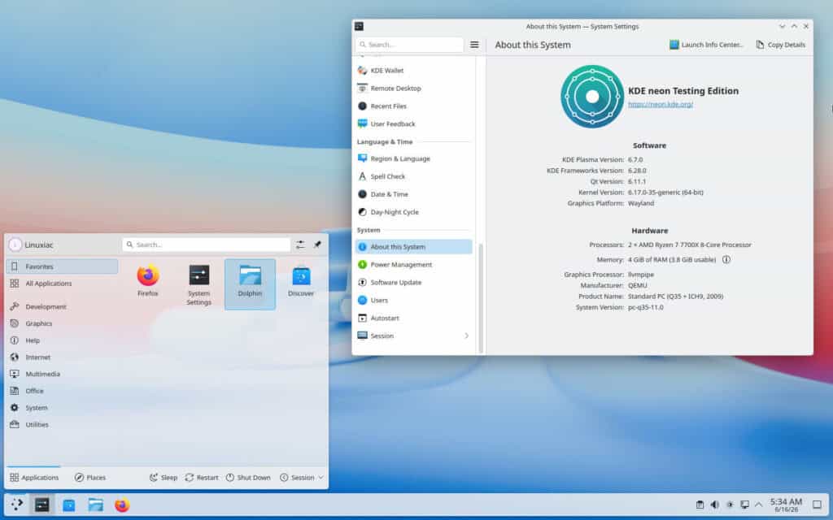Open the System Settings hamburger menu
Screen dimensions: 833x520
[x=474, y=45]
